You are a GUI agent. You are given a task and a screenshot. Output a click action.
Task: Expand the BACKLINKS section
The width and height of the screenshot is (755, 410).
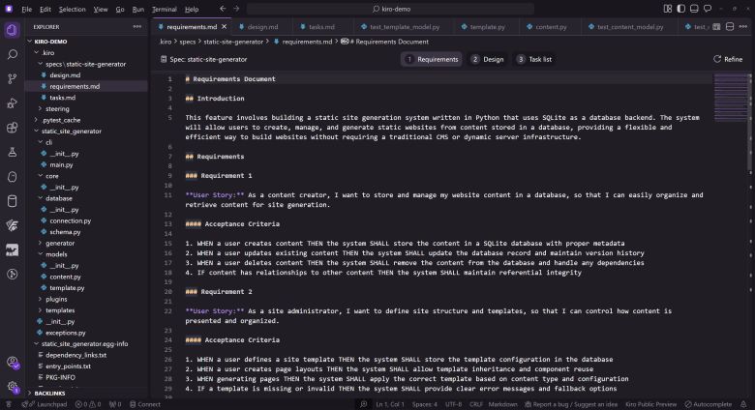click(x=29, y=394)
